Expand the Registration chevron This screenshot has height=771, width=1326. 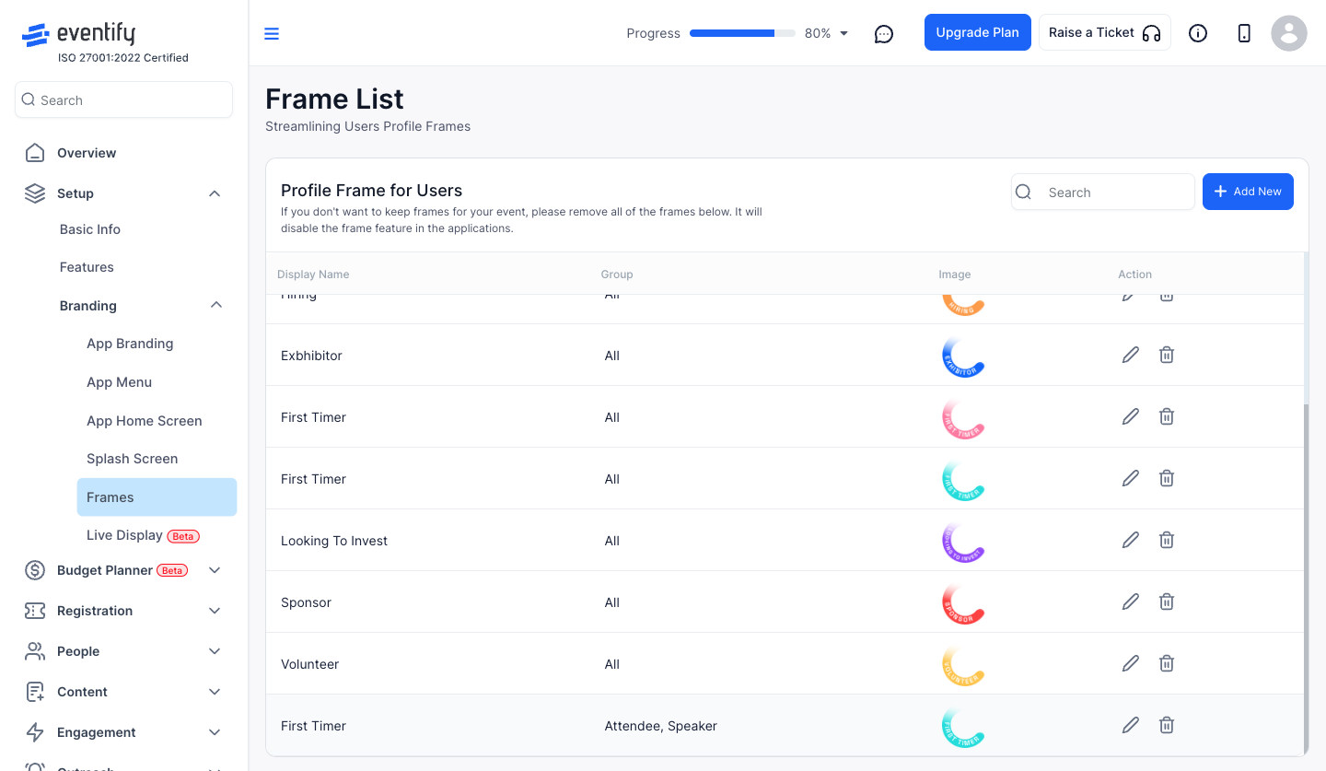215,611
